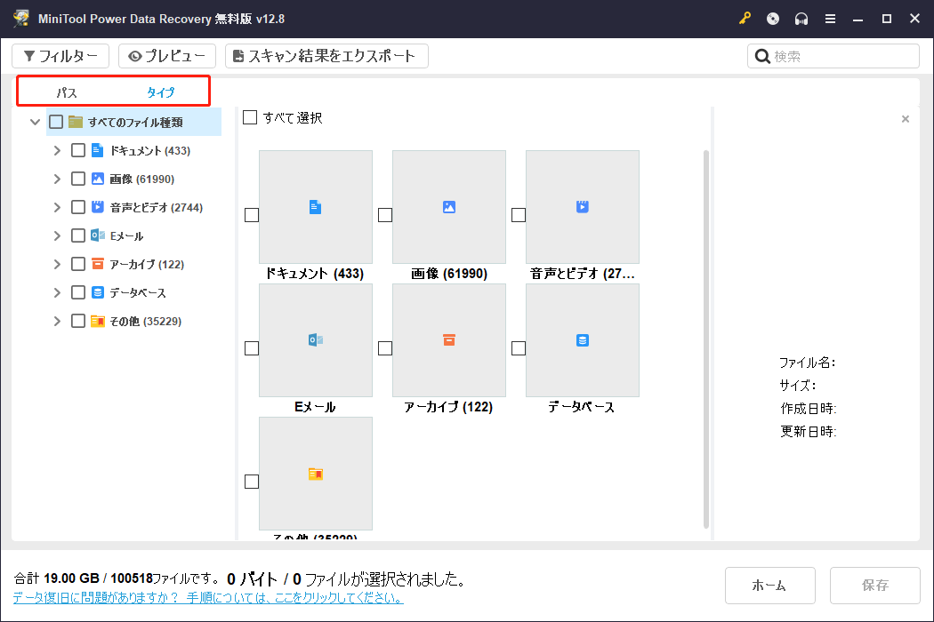Enable the ドキュメント (433) checkbox in tree
The height and width of the screenshot is (622, 934).
(x=77, y=149)
